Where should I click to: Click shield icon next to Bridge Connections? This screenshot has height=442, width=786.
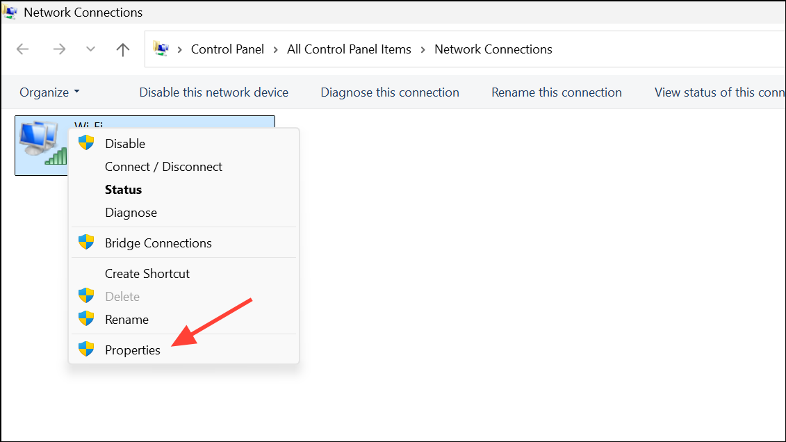click(x=86, y=243)
